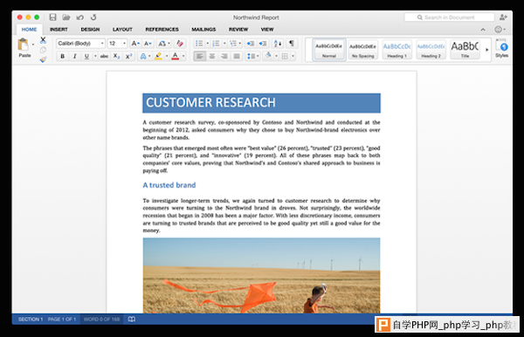Toggle Bold formatting

pyautogui.click(x=63, y=56)
